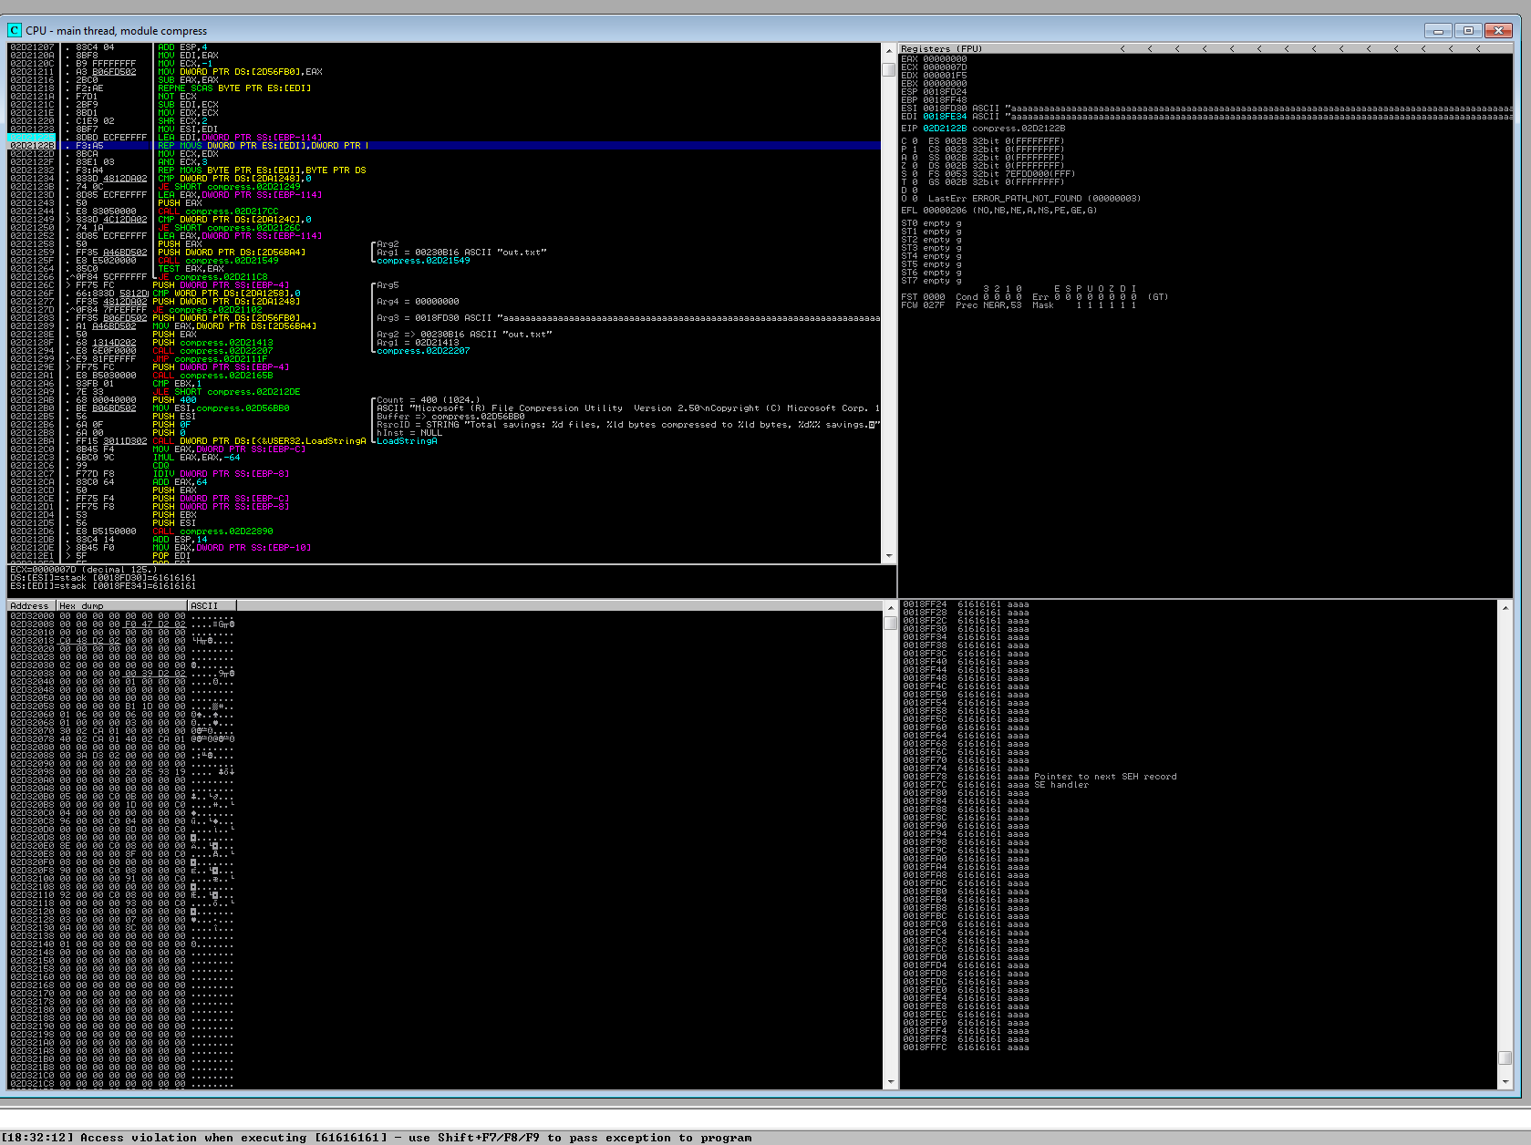Click the ECX register value 0000007D
This screenshot has width=1531, height=1145.
pyautogui.click(x=945, y=67)
